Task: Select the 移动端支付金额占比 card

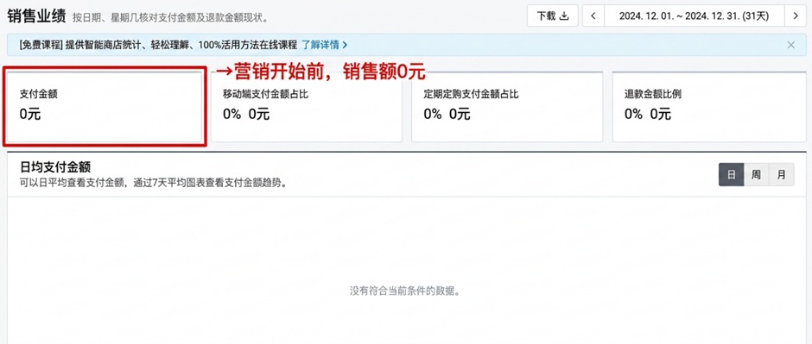Action: 306,107
